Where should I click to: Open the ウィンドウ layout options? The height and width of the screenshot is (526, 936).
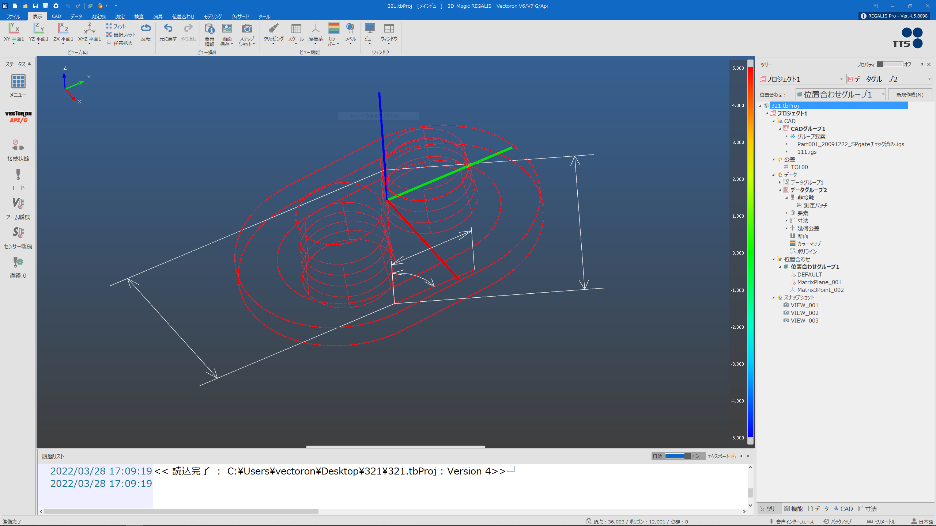click(389, 34)
